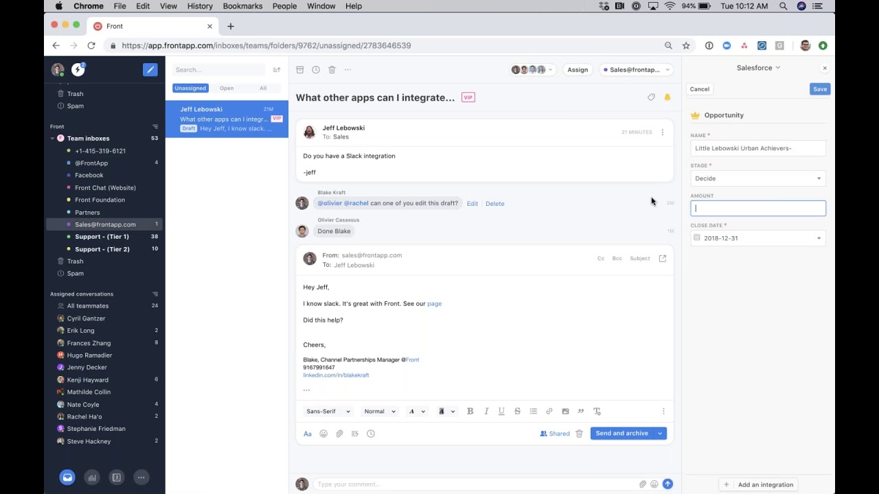Clear text formatting in the editor
The height and width of the screenshot is (494, 879).
pos(597,411)
